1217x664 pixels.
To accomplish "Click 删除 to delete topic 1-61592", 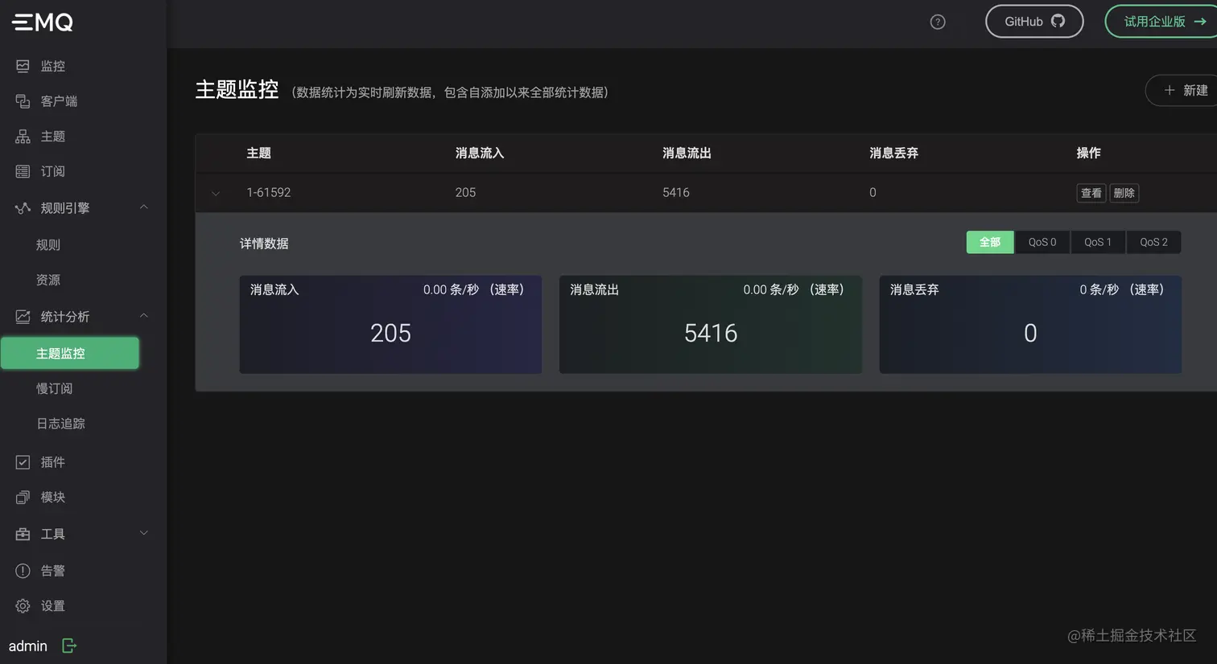I will 1124,193.
